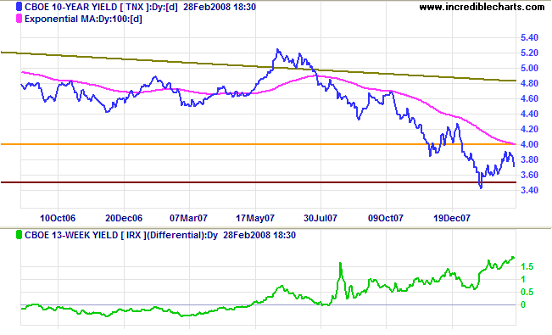This screenshot has height=335, width=552.
Task: Click the 10Oct06 date axis label
Action: point(58,218)
